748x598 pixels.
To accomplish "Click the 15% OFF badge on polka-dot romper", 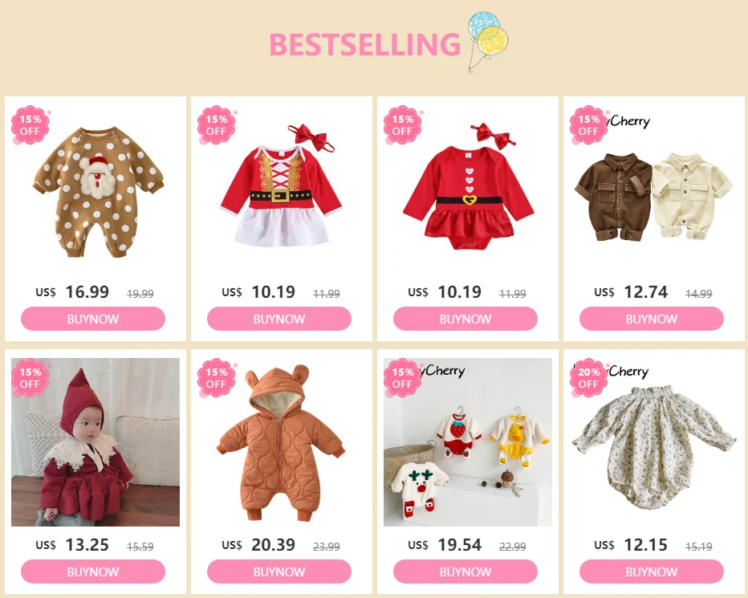I will [30, 125].
